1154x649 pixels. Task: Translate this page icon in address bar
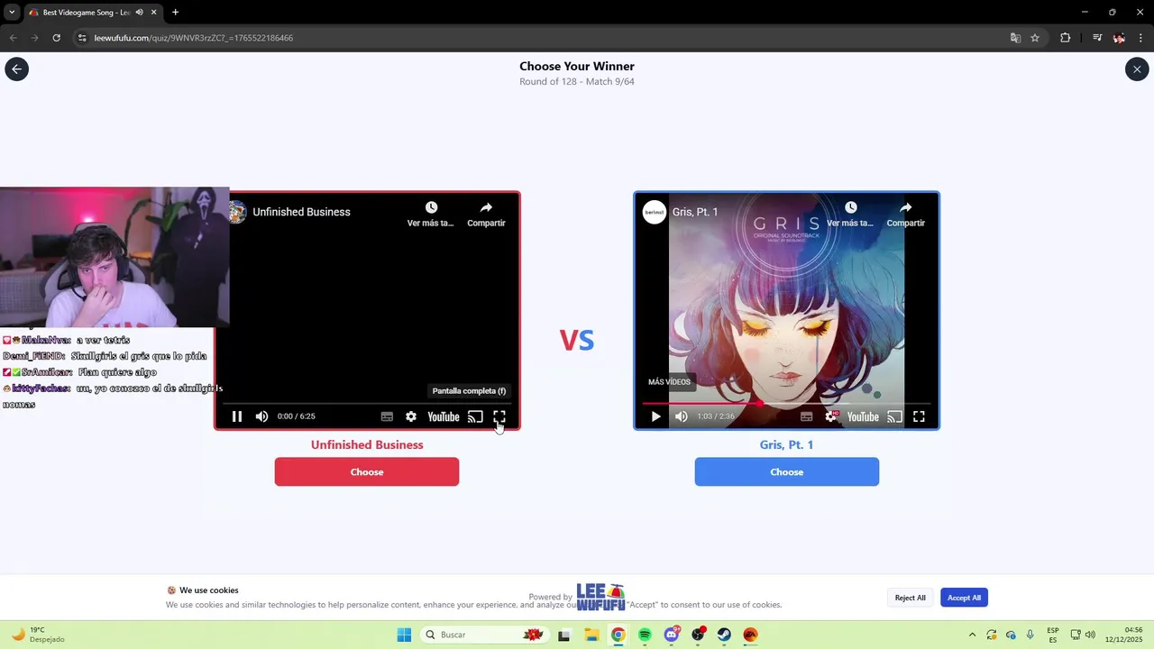coord(1015,38)
